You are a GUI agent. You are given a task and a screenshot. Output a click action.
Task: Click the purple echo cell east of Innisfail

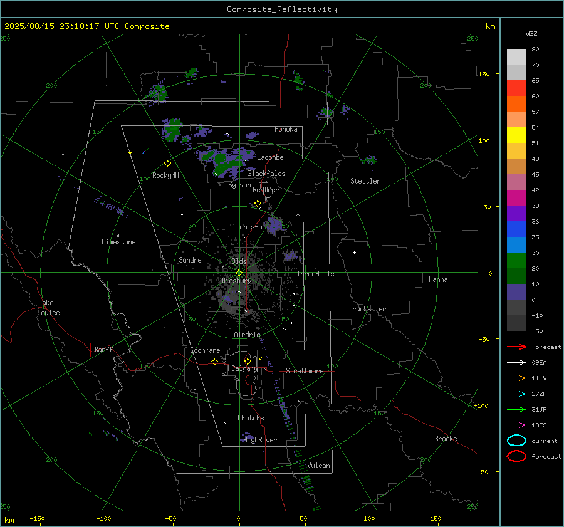pyautogui.click(x=275, y=224)
